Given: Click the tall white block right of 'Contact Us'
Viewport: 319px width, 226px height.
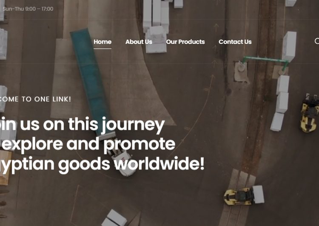Looking at the screenshot, I should pyautogui.click(x=289, y=46).
